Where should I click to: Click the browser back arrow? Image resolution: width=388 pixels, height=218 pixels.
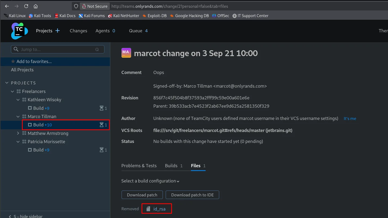click(x=7, y=6)
